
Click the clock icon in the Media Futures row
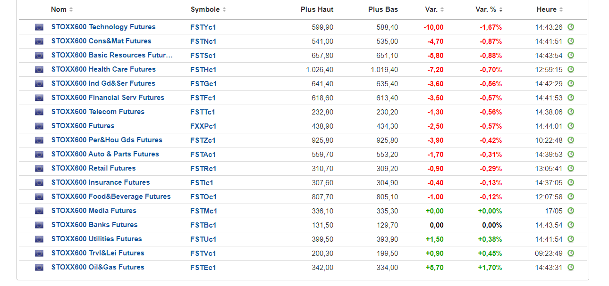[571, 211]
